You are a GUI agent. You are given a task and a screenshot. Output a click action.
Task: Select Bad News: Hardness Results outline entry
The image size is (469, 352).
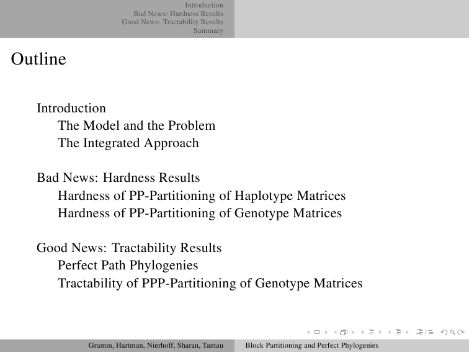[x=118, y=178]
